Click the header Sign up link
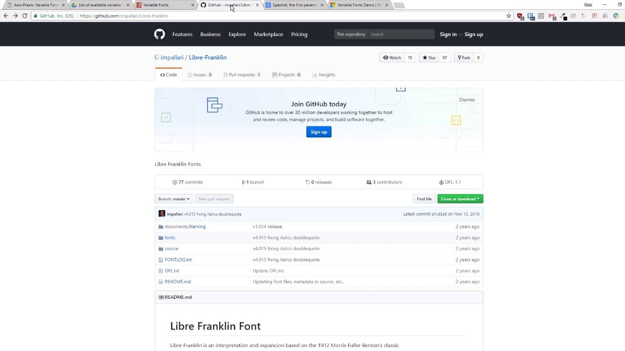Screen dimensions: 625x351 coord(474,34)
